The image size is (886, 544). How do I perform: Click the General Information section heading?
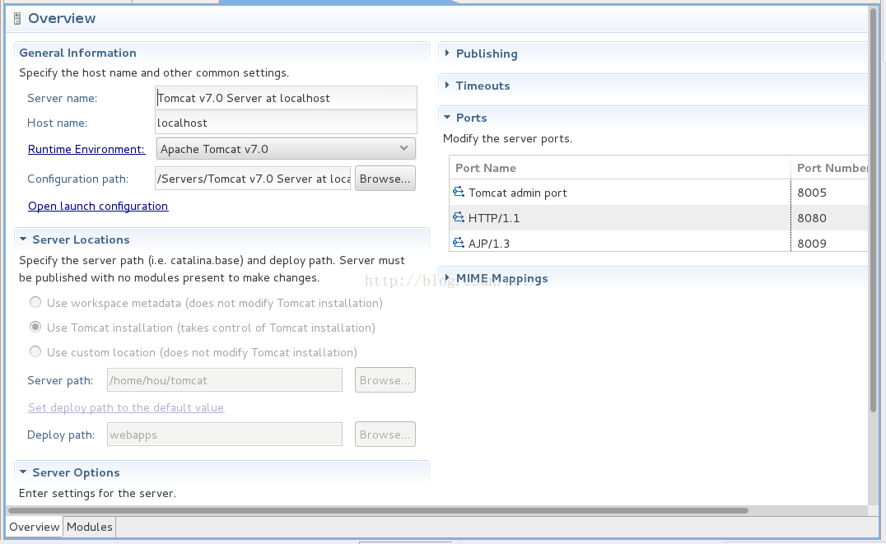pos(77,53)
